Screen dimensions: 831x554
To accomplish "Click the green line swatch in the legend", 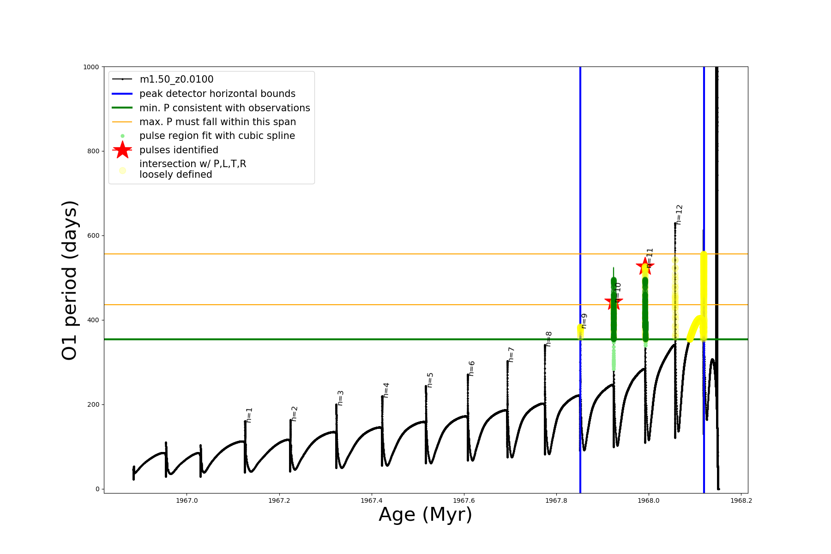I will click(122, 108).
